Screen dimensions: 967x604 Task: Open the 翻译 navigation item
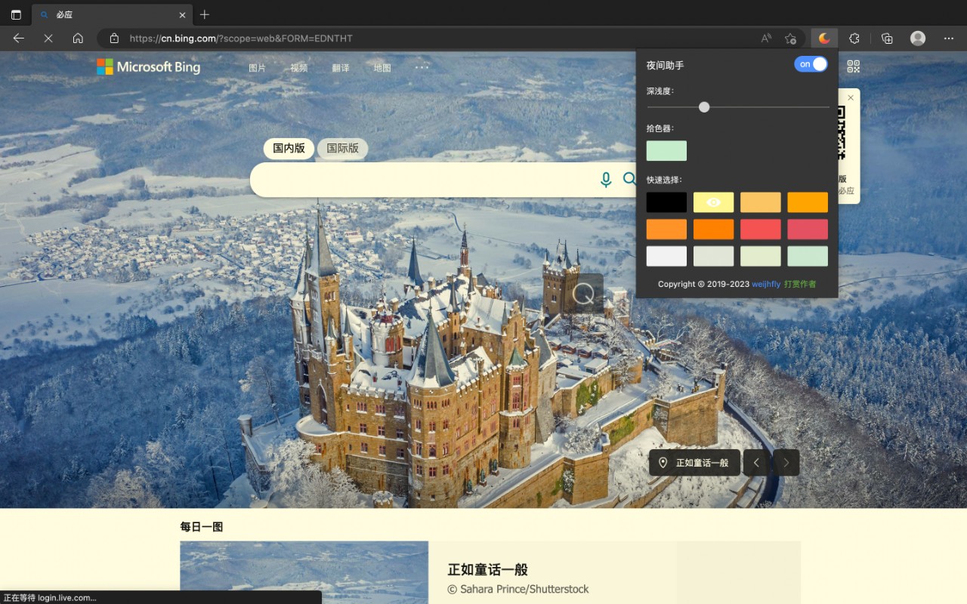[341, 68]
